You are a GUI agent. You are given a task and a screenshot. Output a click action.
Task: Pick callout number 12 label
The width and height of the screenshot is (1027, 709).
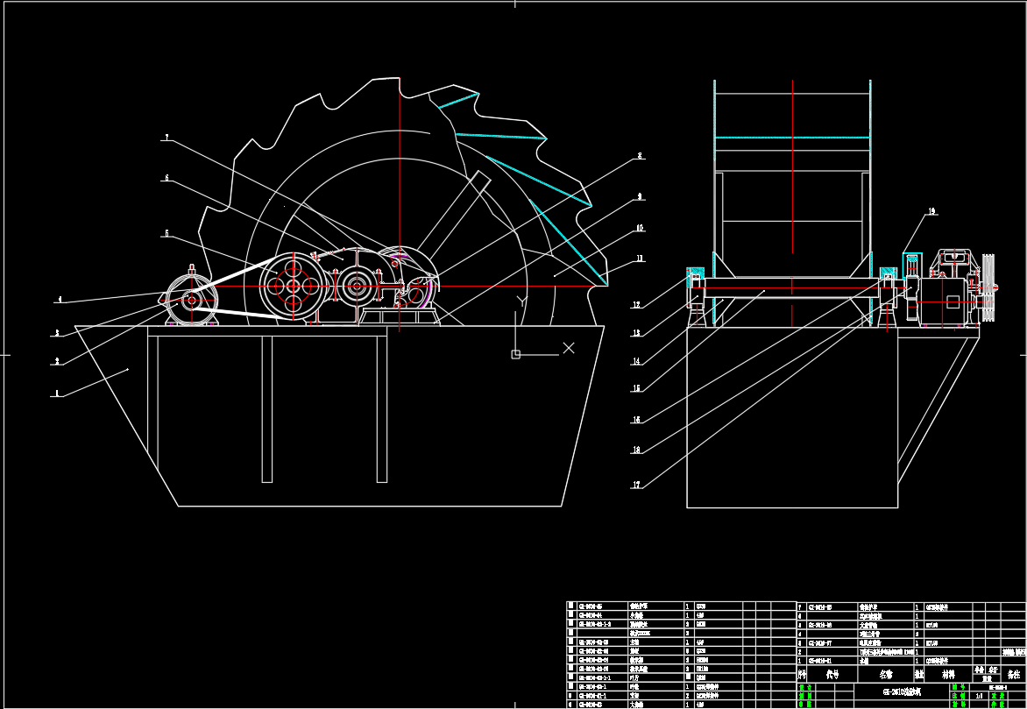coord(636,305)
